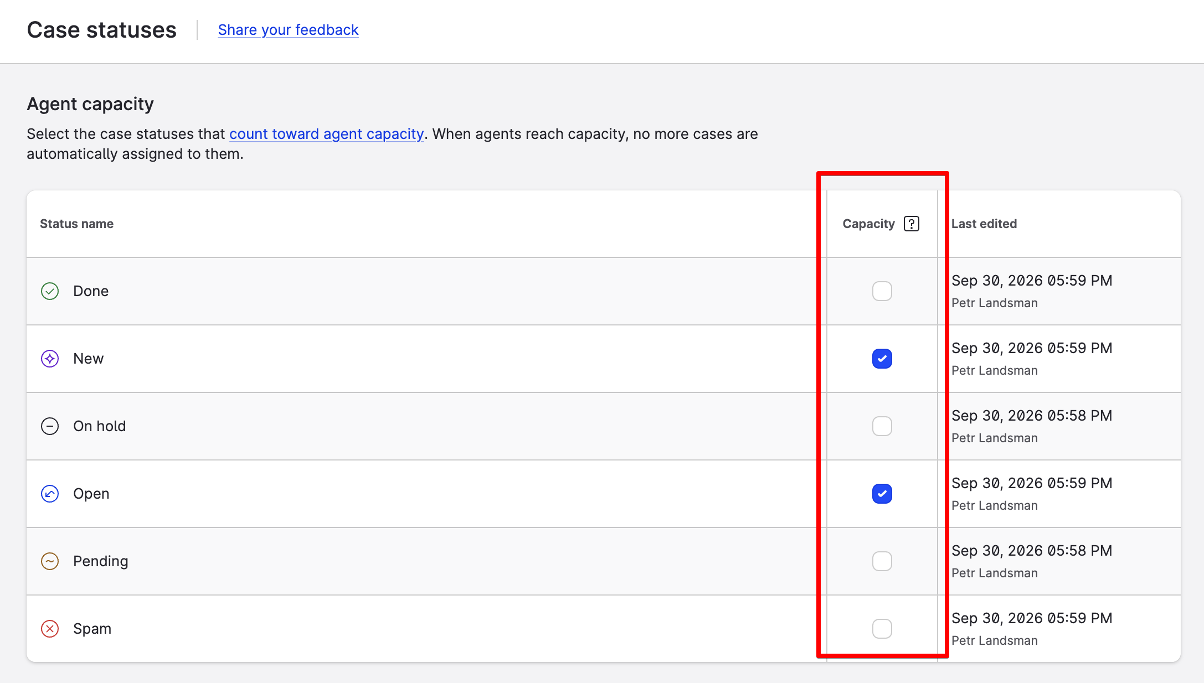Viewport: 1204px width, 683px height.
Task: Open the Share your feedback link
Action: point(288,30)
